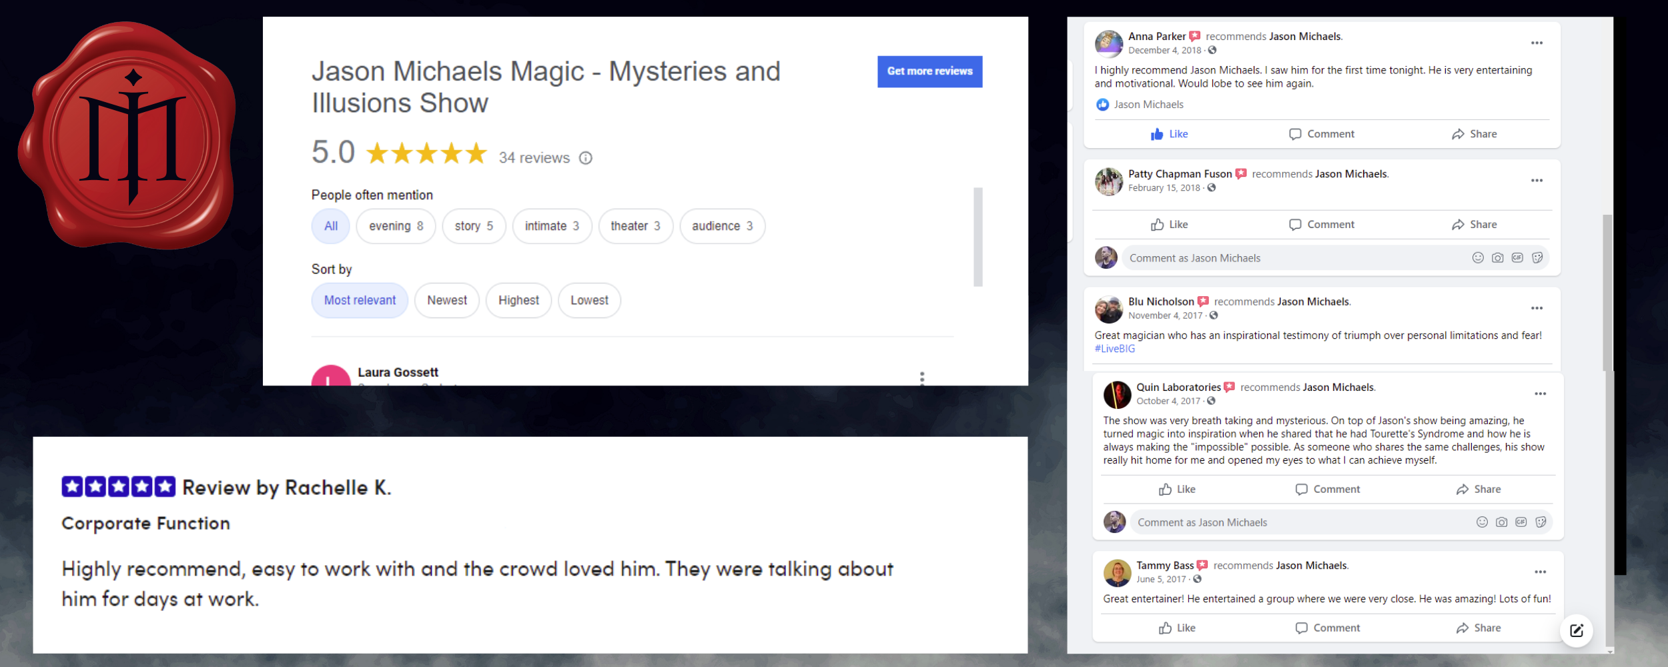
Task: Click the #LiveBIG hashtag
Action: click(1114, 349)
